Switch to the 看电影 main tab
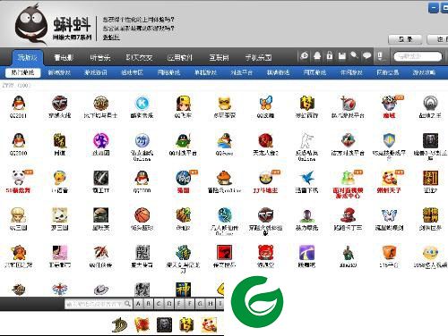Screen dimensions: 448x336 (x=64, y=57)
